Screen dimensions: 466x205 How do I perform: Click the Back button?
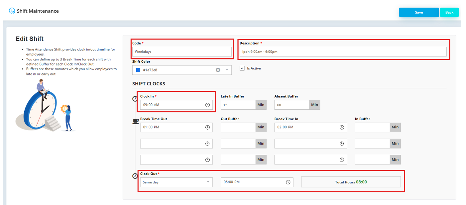[449, 12]
